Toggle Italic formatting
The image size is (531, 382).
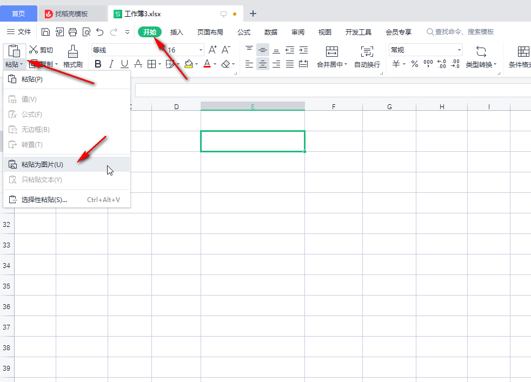click(x=111, y=64)
